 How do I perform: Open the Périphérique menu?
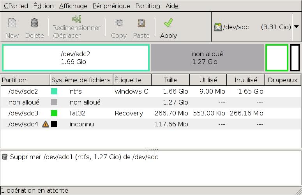pyautogui.click(x=111, y=6)
